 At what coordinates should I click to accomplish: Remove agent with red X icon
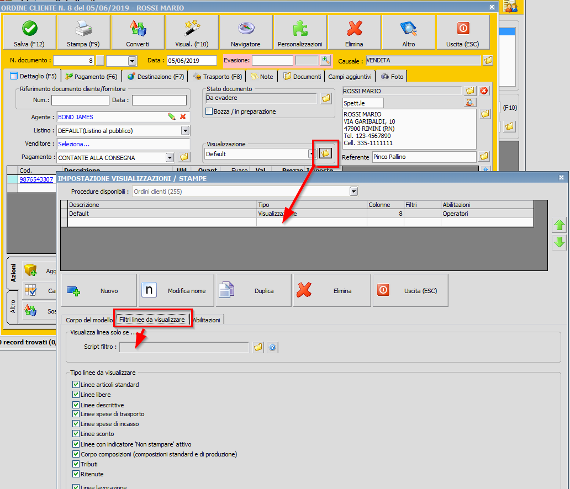(183, 116)
